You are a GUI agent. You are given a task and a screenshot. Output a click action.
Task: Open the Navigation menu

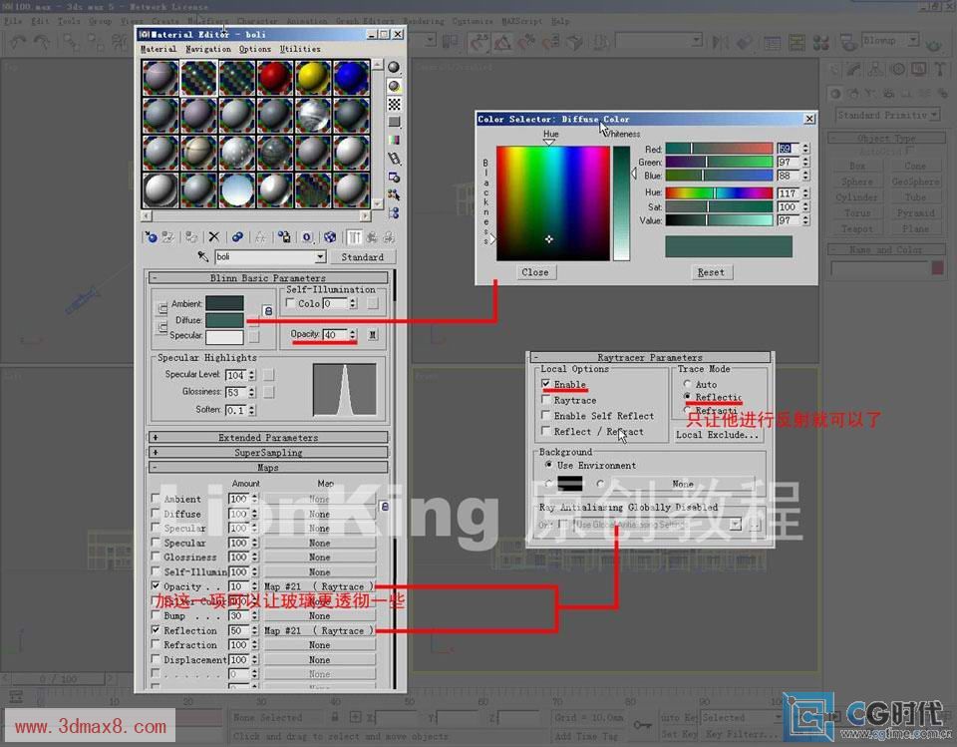tap(208, 49)
